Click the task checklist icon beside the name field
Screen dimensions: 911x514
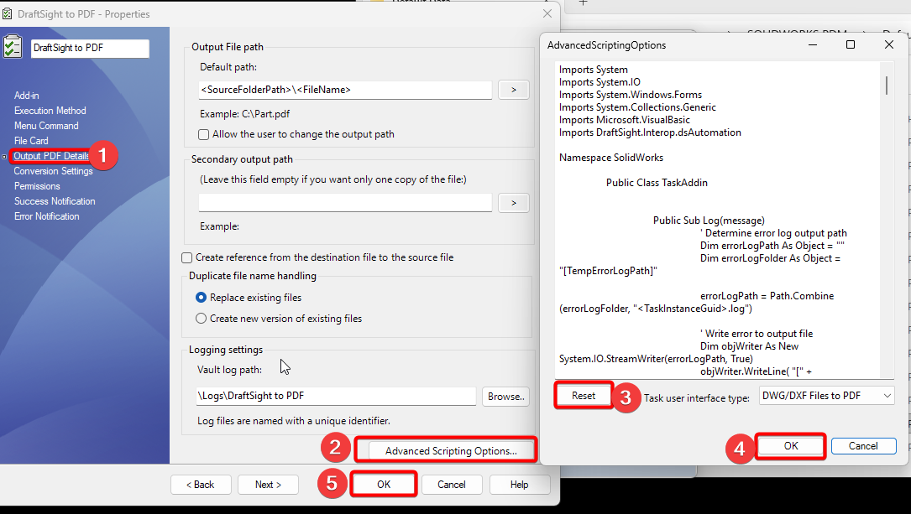13,47
